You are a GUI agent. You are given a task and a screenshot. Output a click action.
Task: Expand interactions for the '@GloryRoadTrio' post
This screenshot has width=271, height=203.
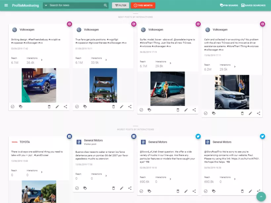(x=235, y=179)
